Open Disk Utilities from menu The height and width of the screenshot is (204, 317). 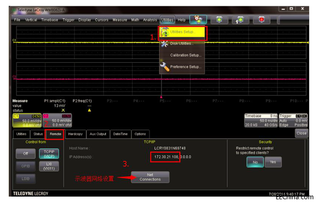[x=182, y=44]
